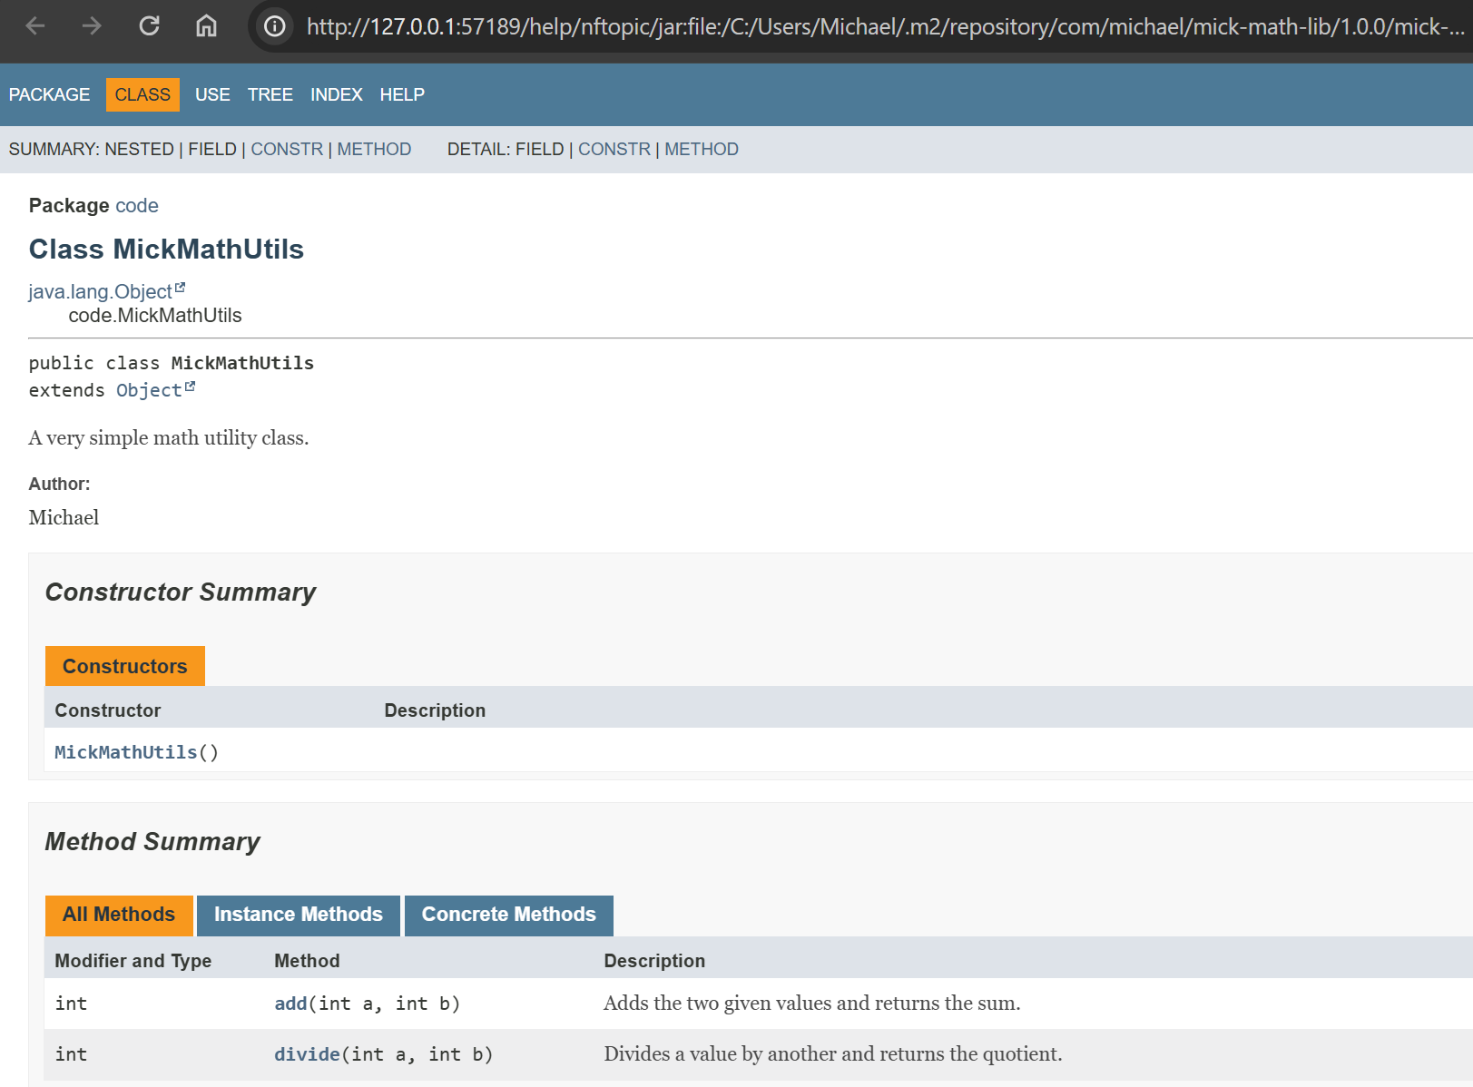The width and height of the screenshot is (1473, 1087).
Task: Go back to the previous page
Action: [x=35, y=26]
